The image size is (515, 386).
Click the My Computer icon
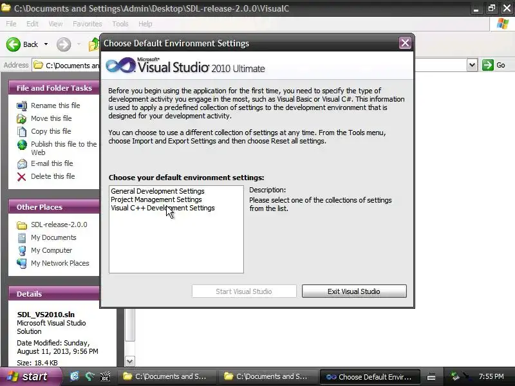22,250
